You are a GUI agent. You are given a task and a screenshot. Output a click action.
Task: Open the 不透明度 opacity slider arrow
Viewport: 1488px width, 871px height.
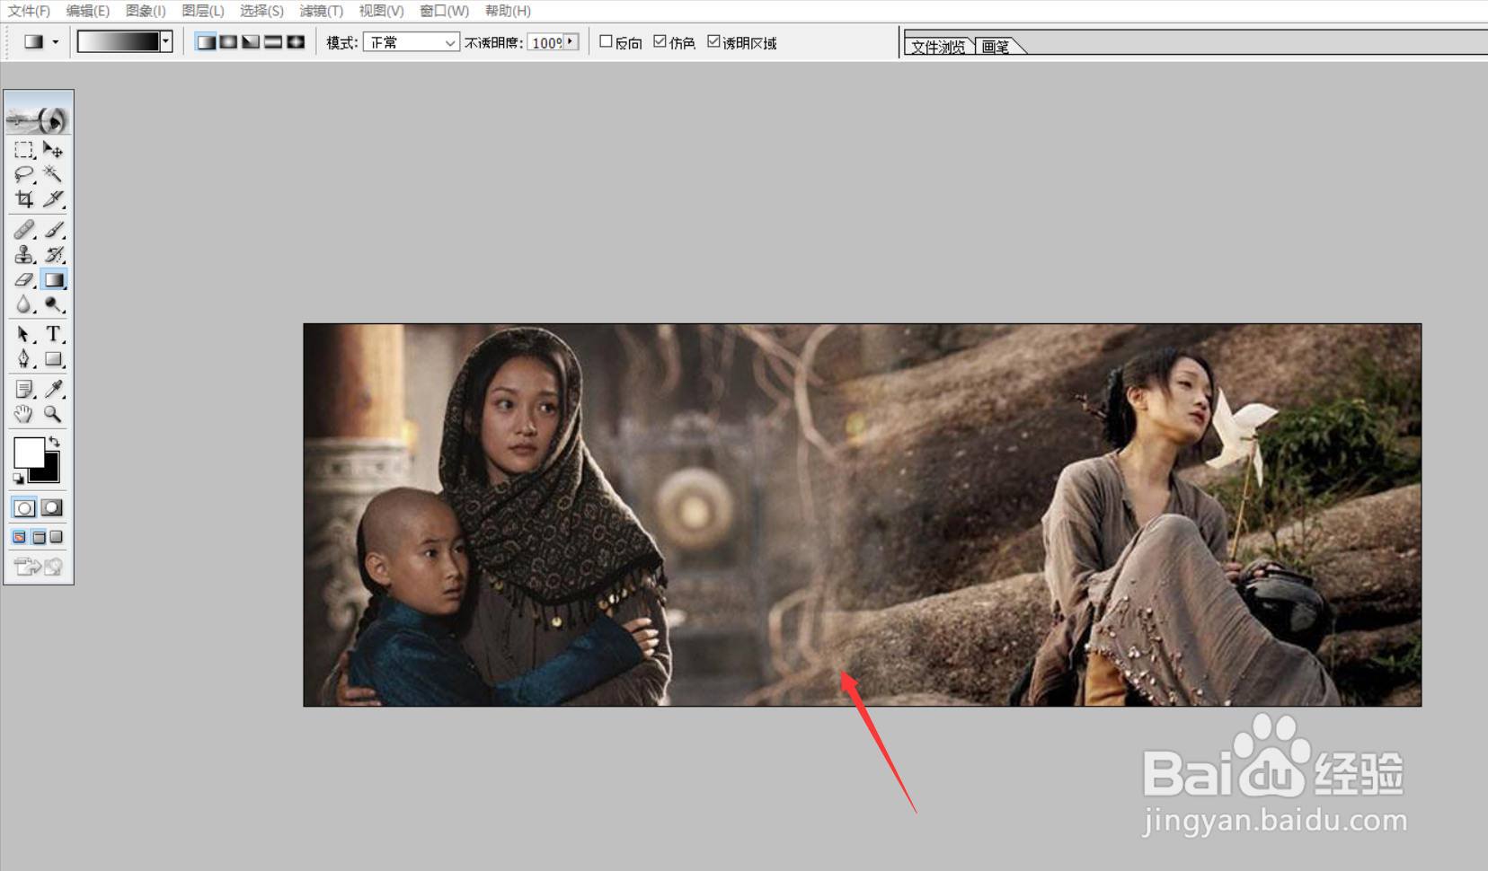click(570, 42)
